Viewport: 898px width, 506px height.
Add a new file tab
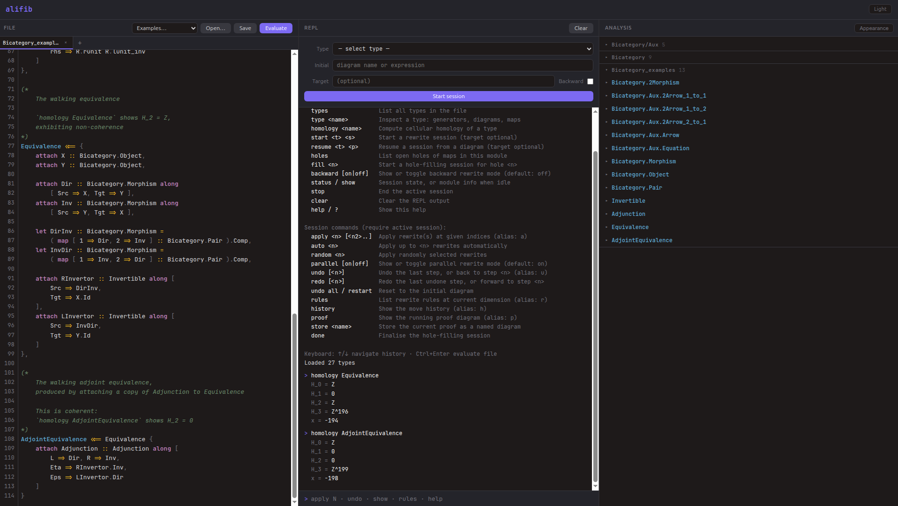point(80,43)
